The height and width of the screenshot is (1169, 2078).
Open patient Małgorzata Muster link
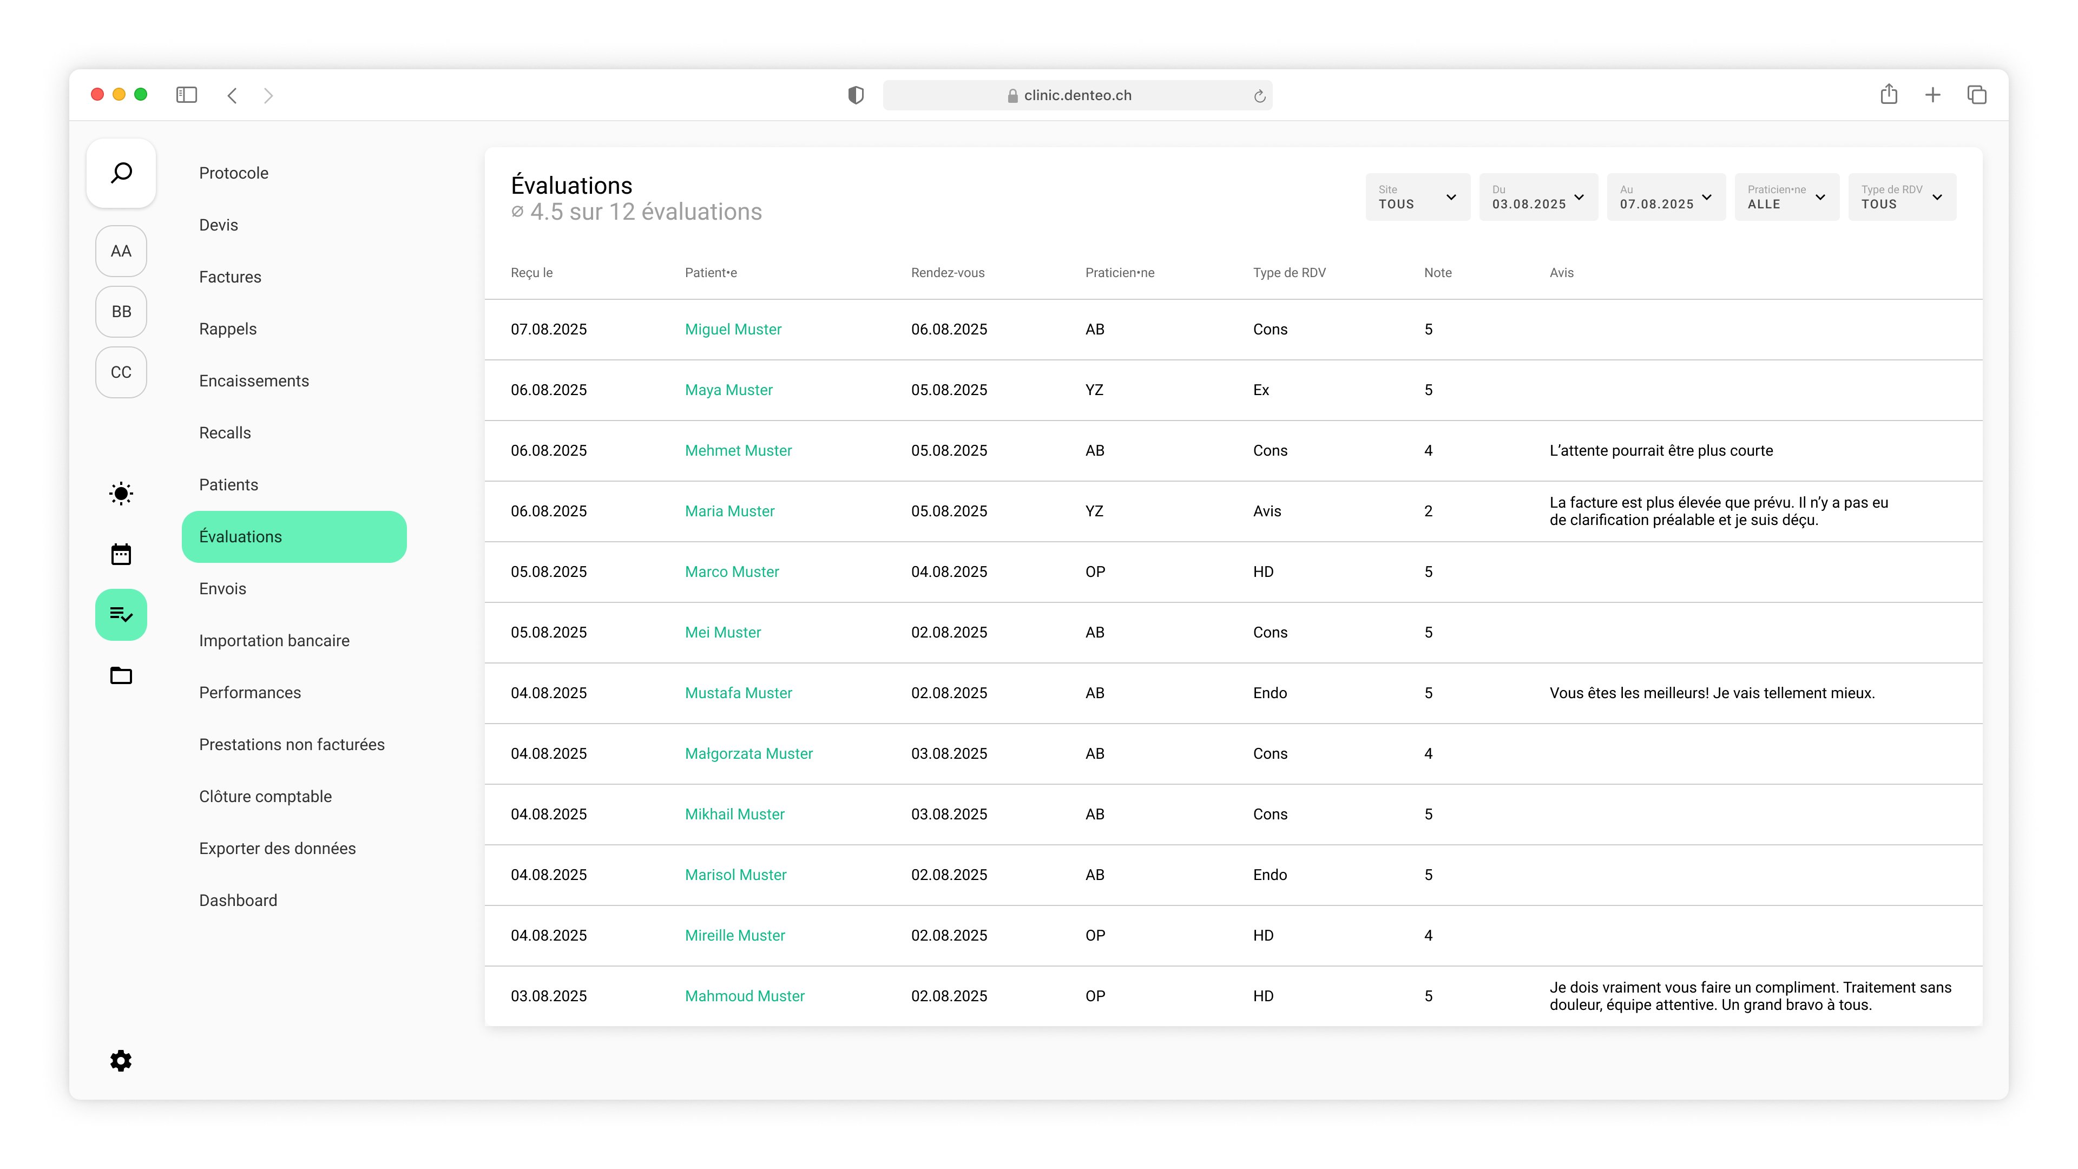click(748, 753)
